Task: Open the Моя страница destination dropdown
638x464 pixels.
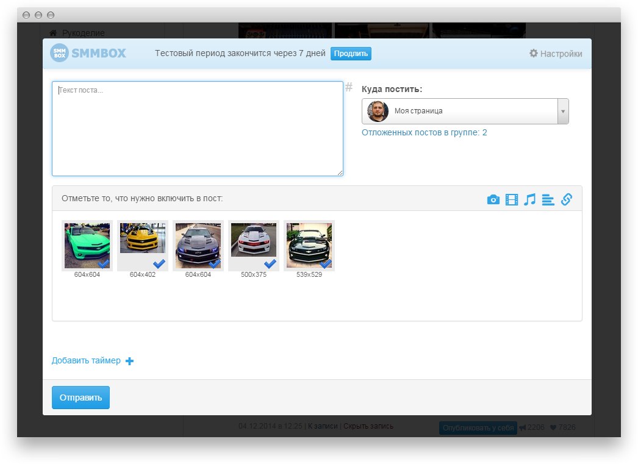Action: [x=459, y=111]
